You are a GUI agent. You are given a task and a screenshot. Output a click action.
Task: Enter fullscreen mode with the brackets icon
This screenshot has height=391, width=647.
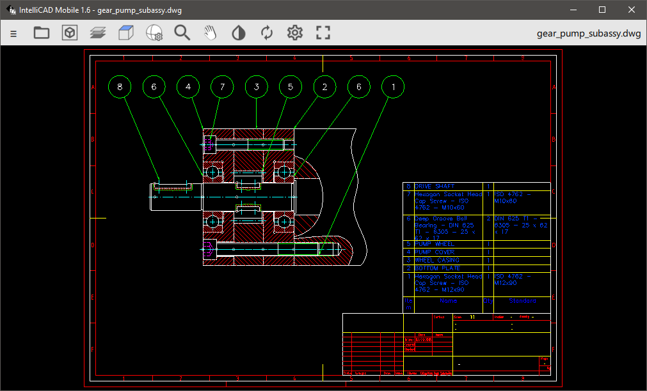tap(323, 33)
